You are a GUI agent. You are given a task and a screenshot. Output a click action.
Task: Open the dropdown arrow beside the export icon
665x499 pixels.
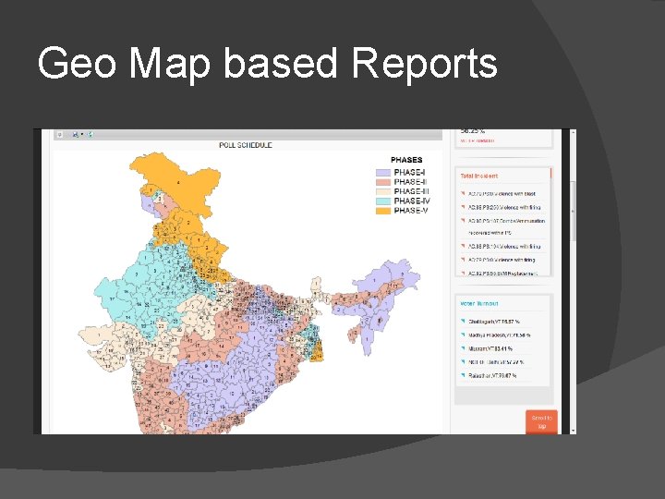[x=81, y=135]
